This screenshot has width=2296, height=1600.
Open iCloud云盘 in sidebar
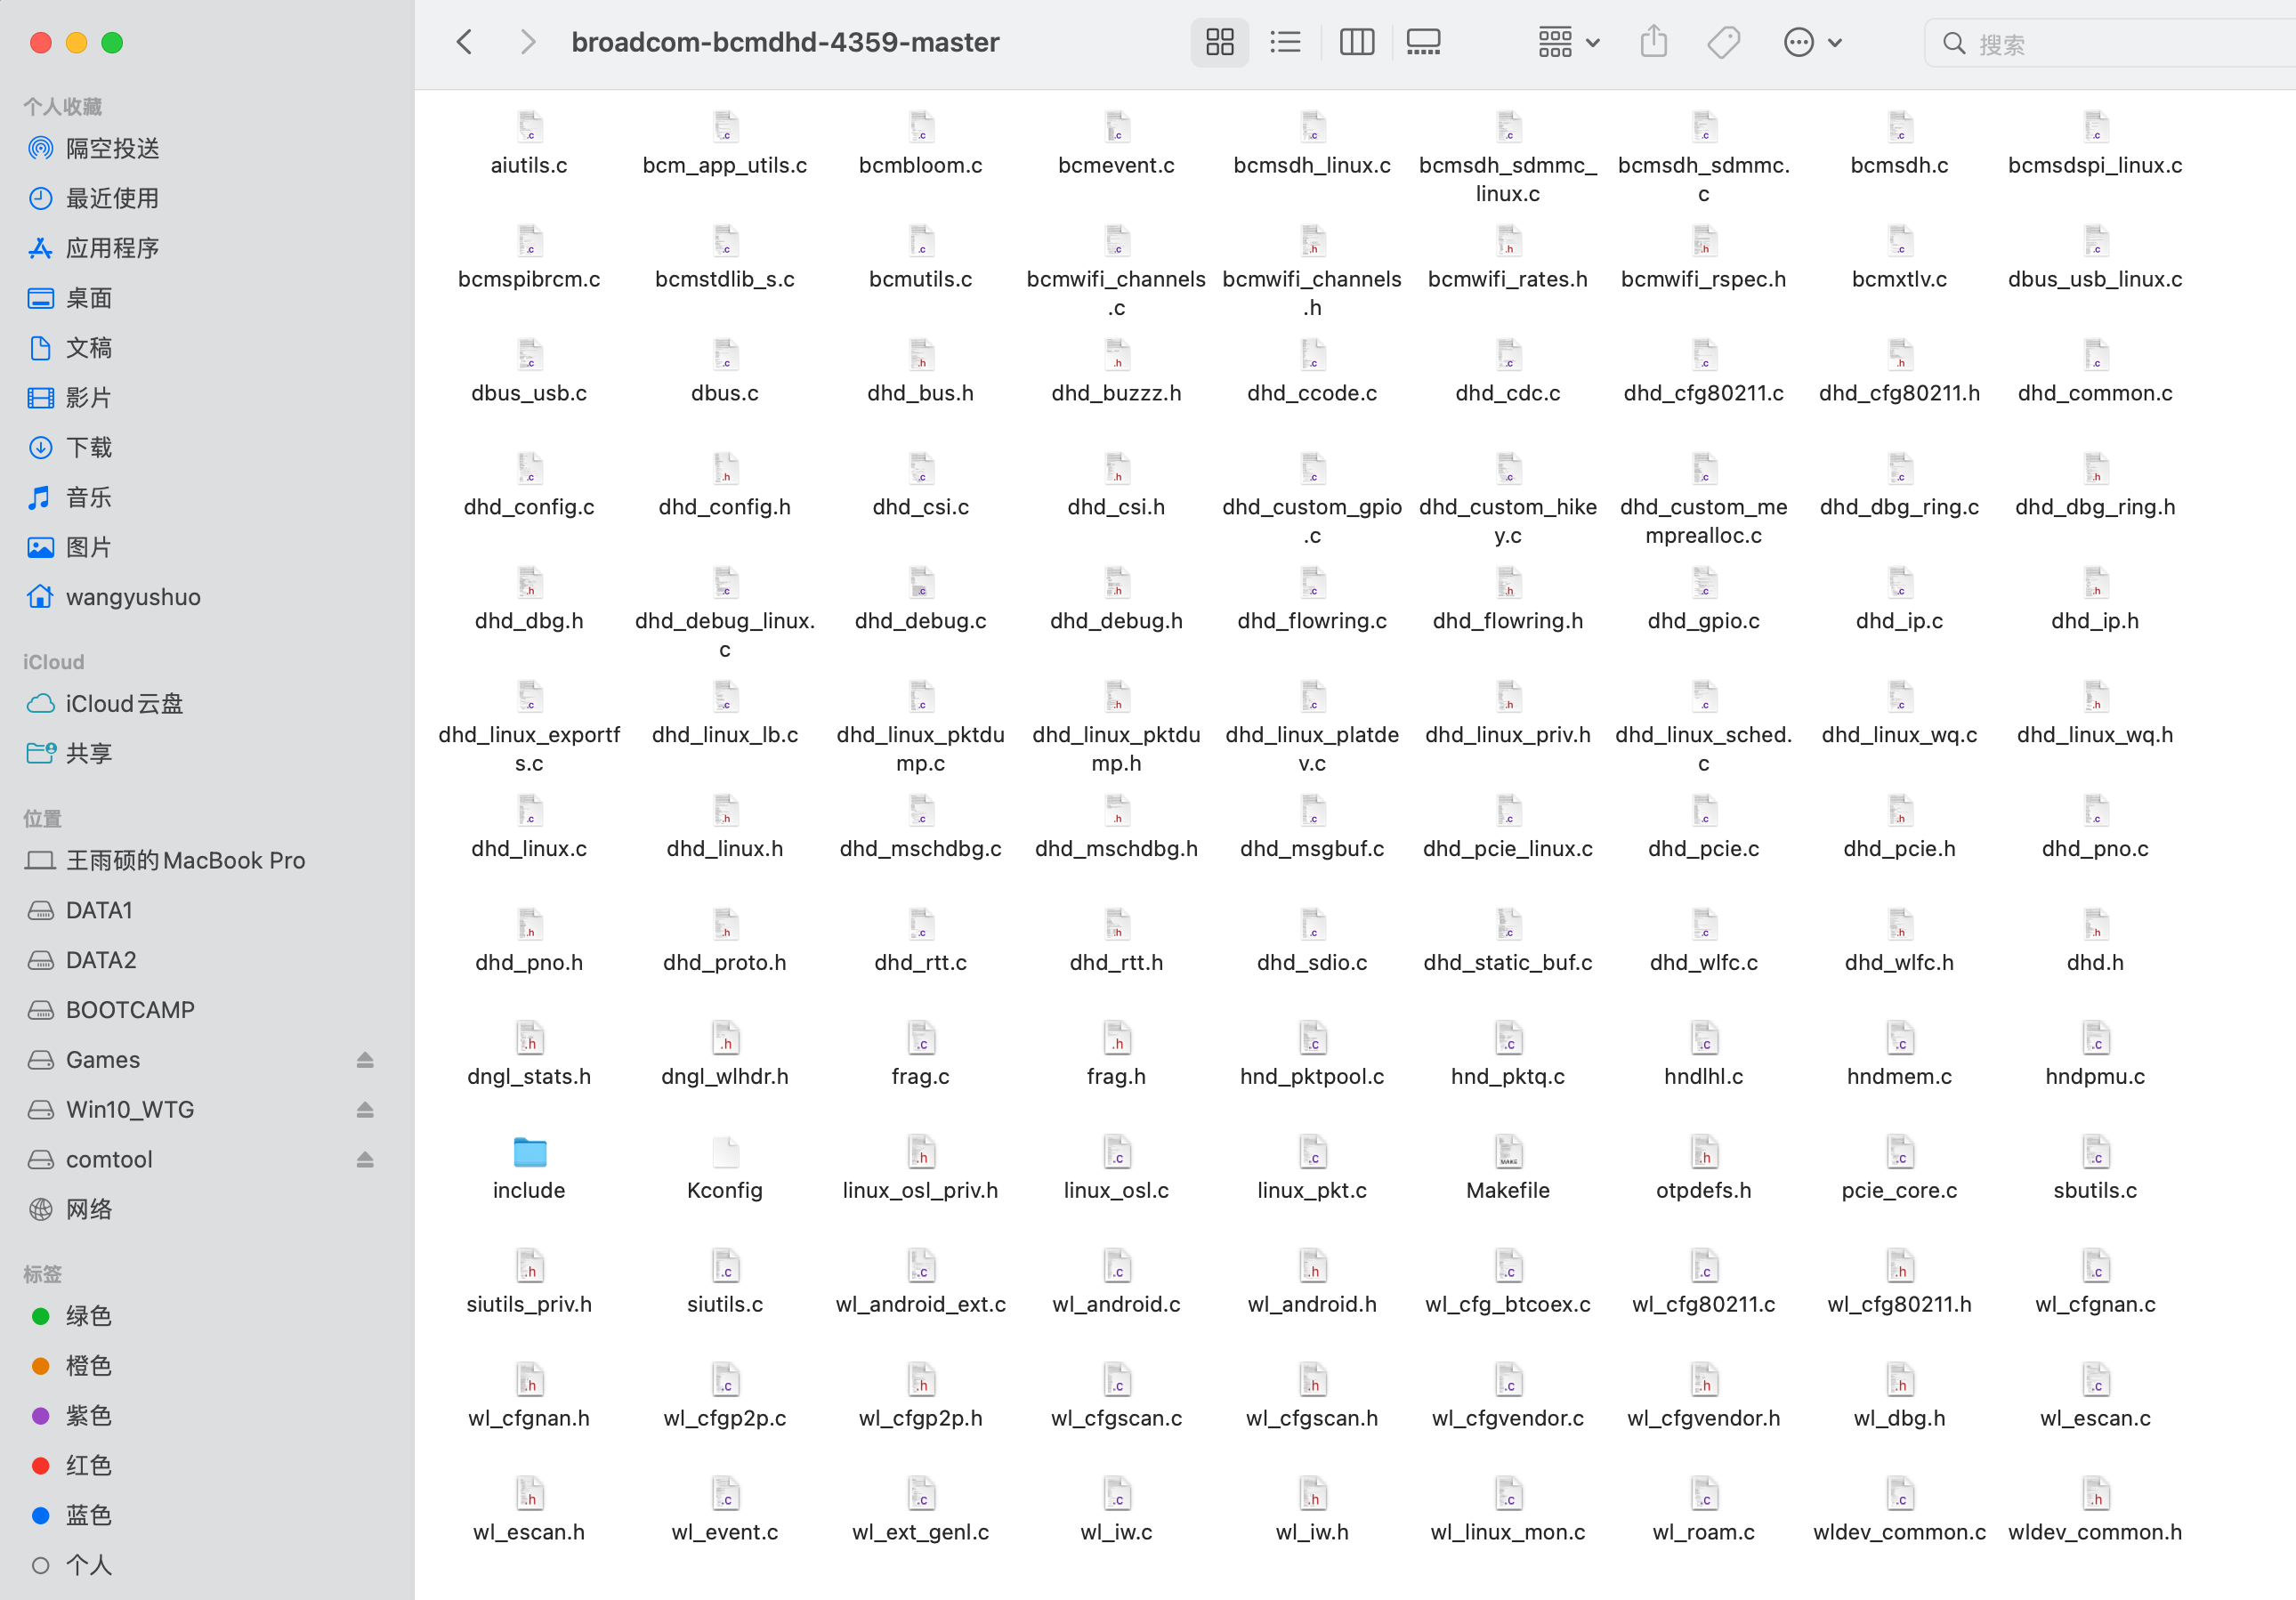[x=124, y=703]
